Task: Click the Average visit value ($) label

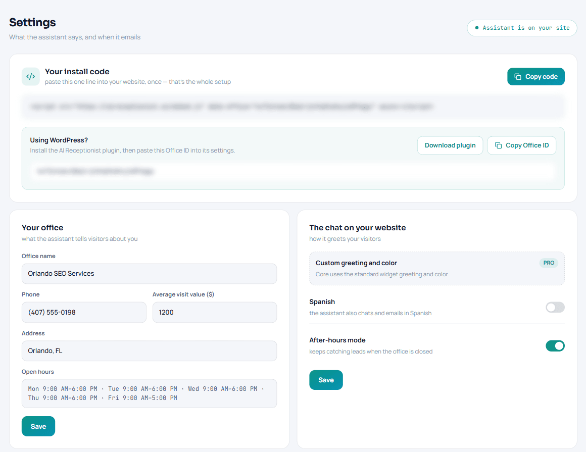Action: [183, 294]
